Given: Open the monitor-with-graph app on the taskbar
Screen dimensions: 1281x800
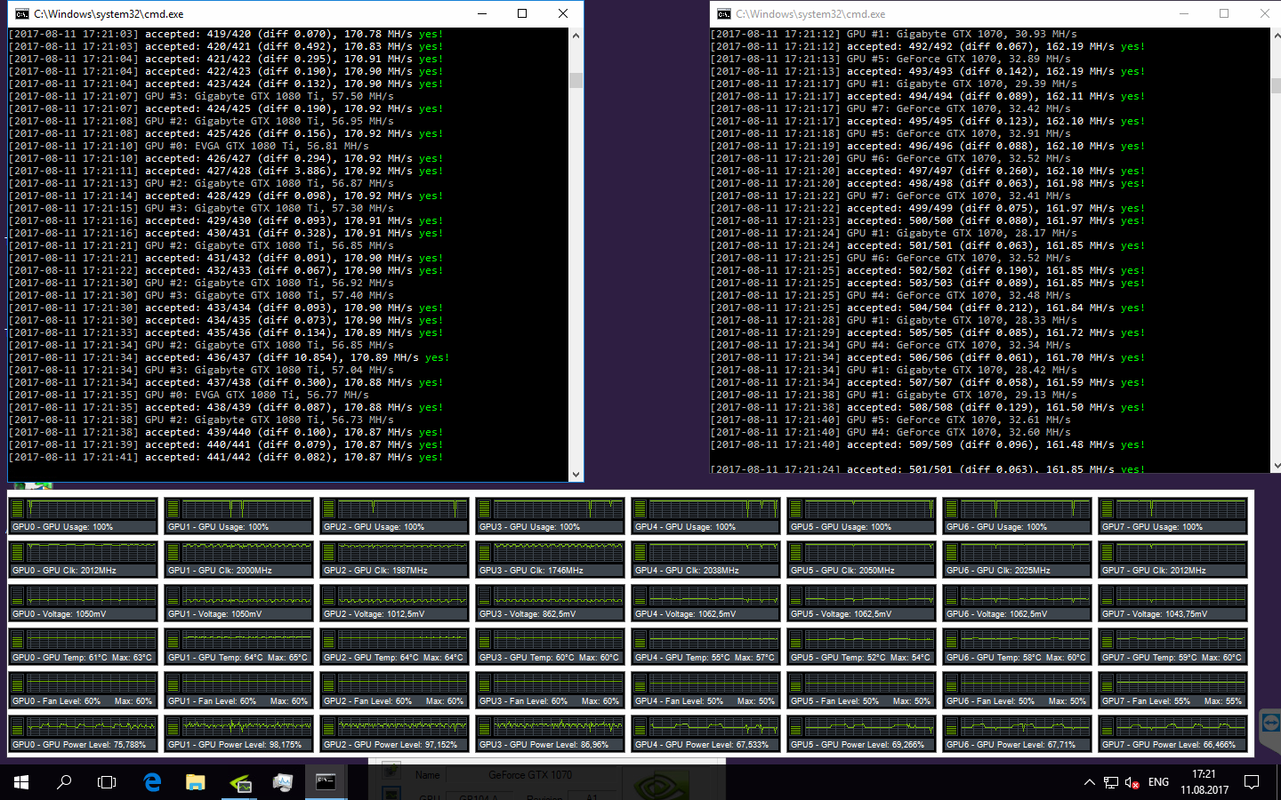Looking at the screenshot, I should (x=283, y=782).
